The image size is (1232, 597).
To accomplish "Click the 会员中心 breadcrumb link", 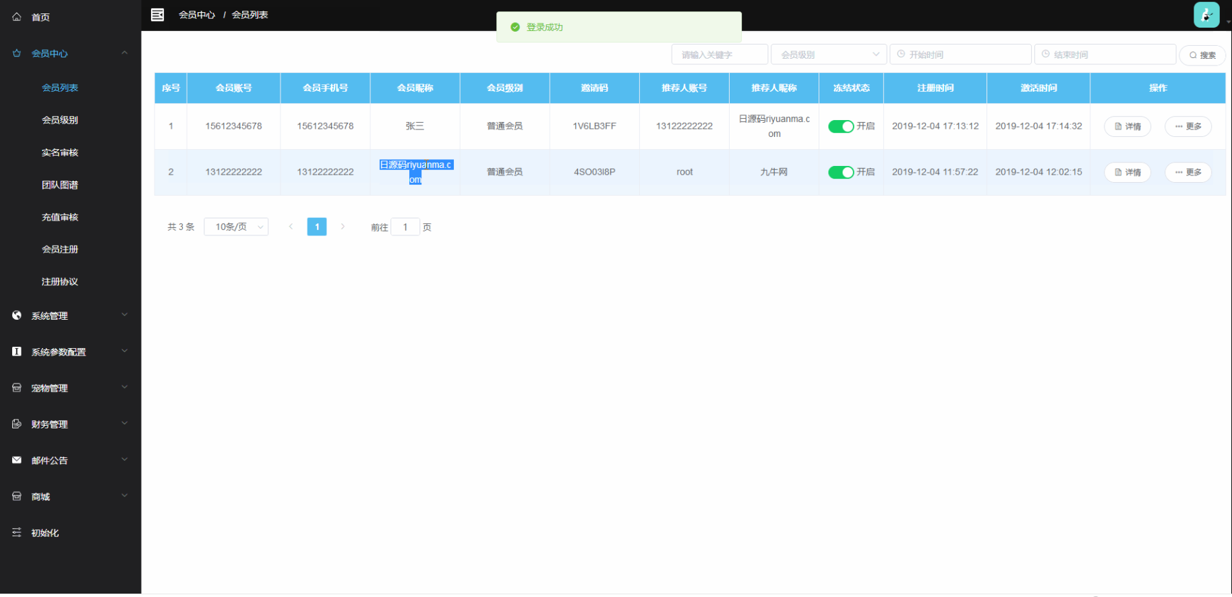I will (x=197, y=15).
